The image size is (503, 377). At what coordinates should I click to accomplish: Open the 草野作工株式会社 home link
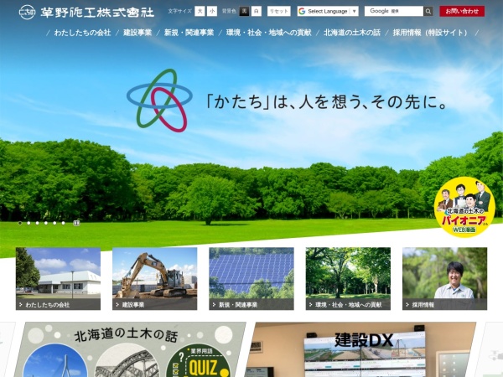click(97, 13)
